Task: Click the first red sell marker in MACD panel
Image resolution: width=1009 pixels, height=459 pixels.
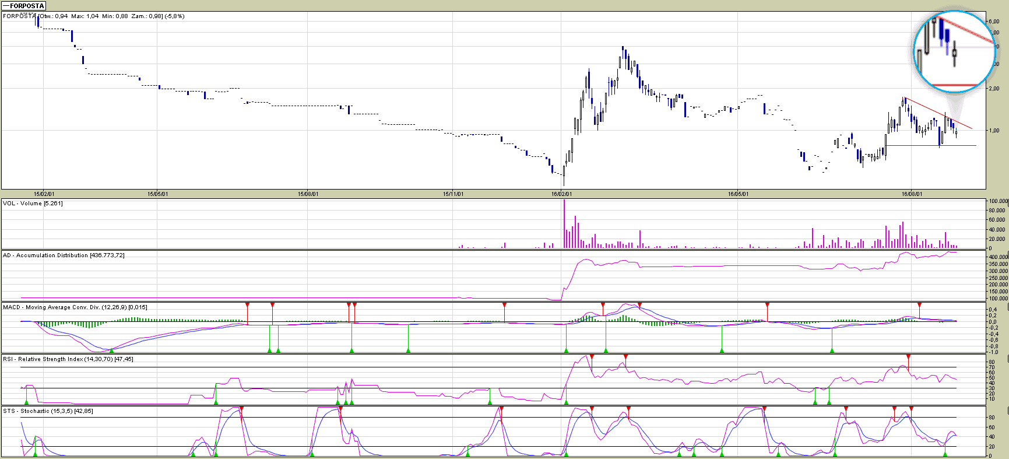Action: (248, 305)
